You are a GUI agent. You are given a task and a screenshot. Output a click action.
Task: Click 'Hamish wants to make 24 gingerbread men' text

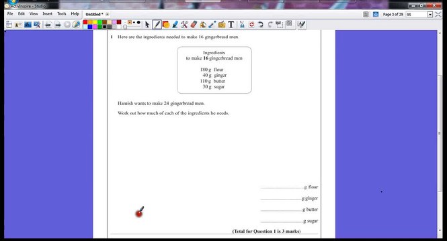coord(161,103)
